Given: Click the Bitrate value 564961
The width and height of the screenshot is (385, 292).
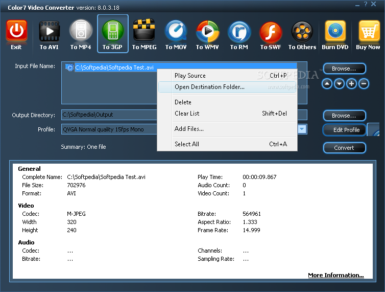Looking at the screenshot, I should [252, 214].
